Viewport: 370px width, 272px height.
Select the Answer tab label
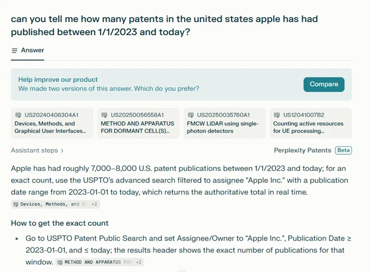(32, 51)
